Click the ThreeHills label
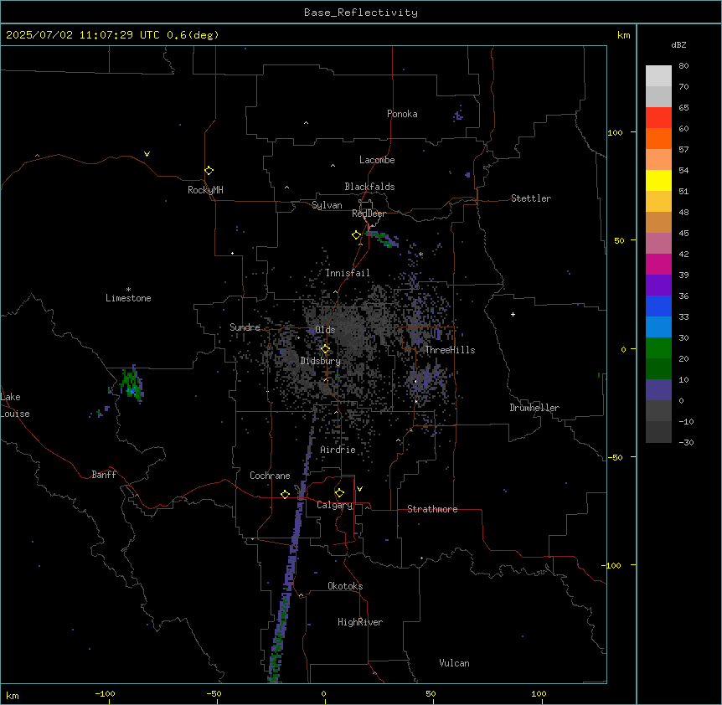 (x=450, y=350)
